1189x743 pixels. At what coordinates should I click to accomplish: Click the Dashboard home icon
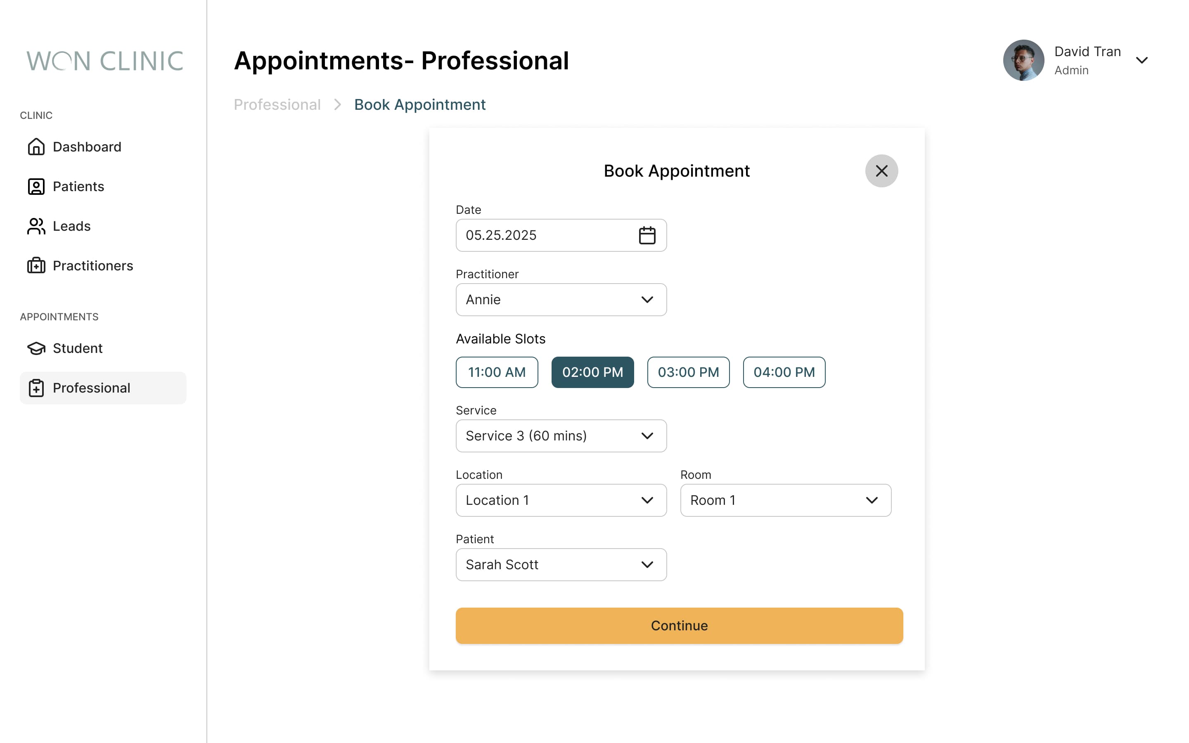[x=36, y=147]
